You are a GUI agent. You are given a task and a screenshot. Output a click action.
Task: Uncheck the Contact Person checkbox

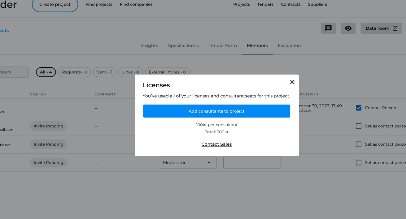[x=359, y=108]
